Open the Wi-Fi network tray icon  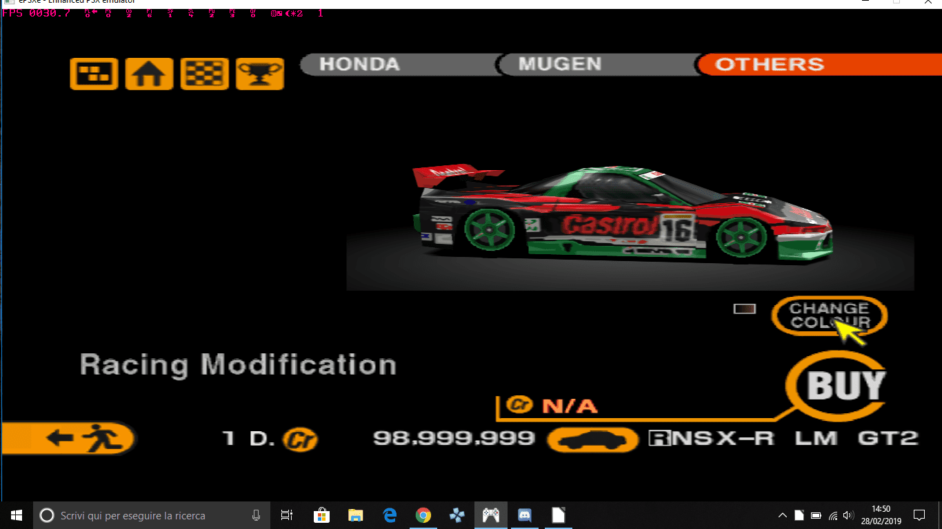(x=833, y=515)
